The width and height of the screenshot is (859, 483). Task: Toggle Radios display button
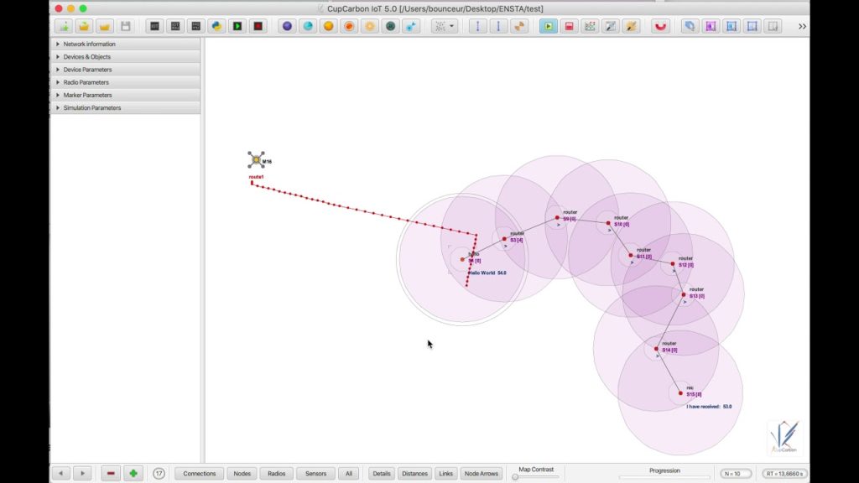coord(277,474)
